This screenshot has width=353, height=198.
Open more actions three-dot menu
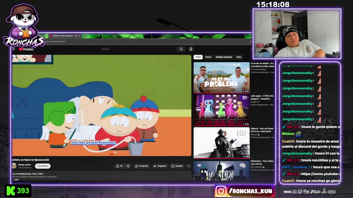pos(189,166)
